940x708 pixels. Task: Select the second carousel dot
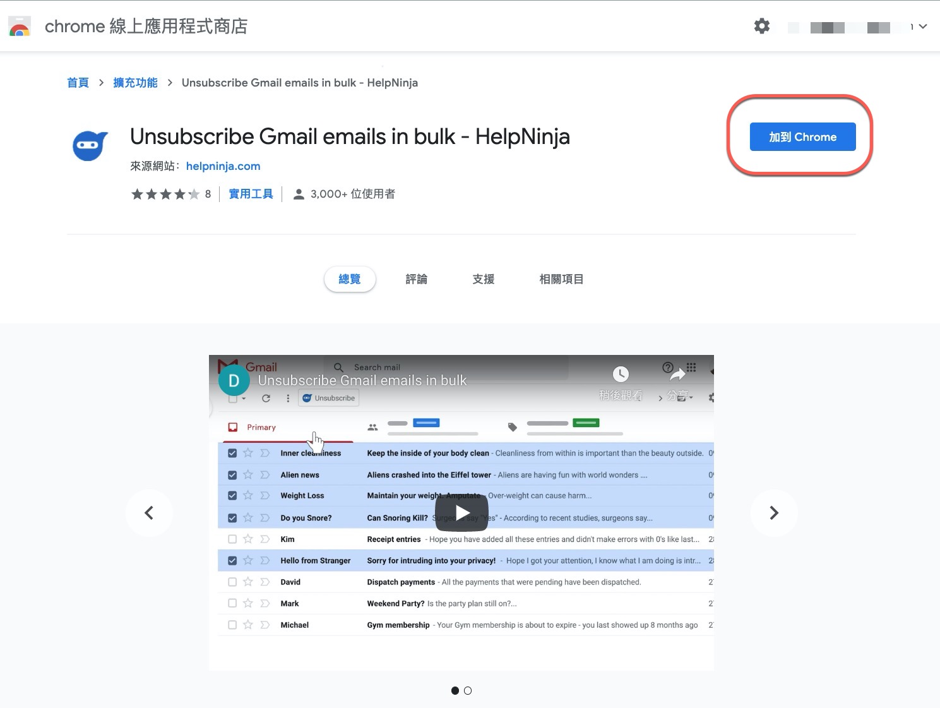coord(468,691)
